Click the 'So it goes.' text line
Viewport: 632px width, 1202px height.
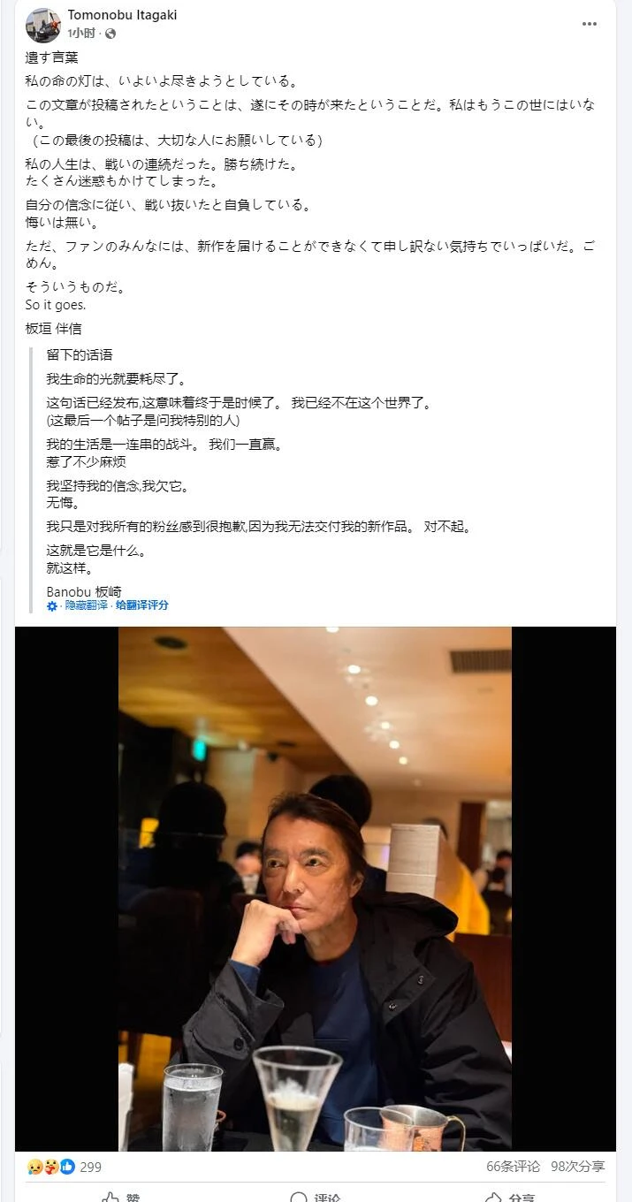tap(57, 305)
